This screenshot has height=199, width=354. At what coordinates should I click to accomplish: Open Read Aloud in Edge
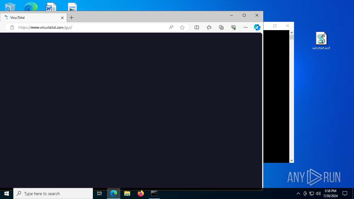(x=171, y=27)
